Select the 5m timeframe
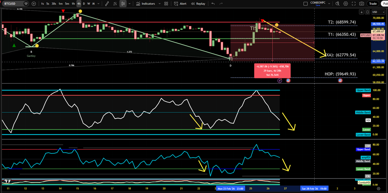The width and height of the screenshot is (388, 193). pyautogui.click(x=67, y=4)
